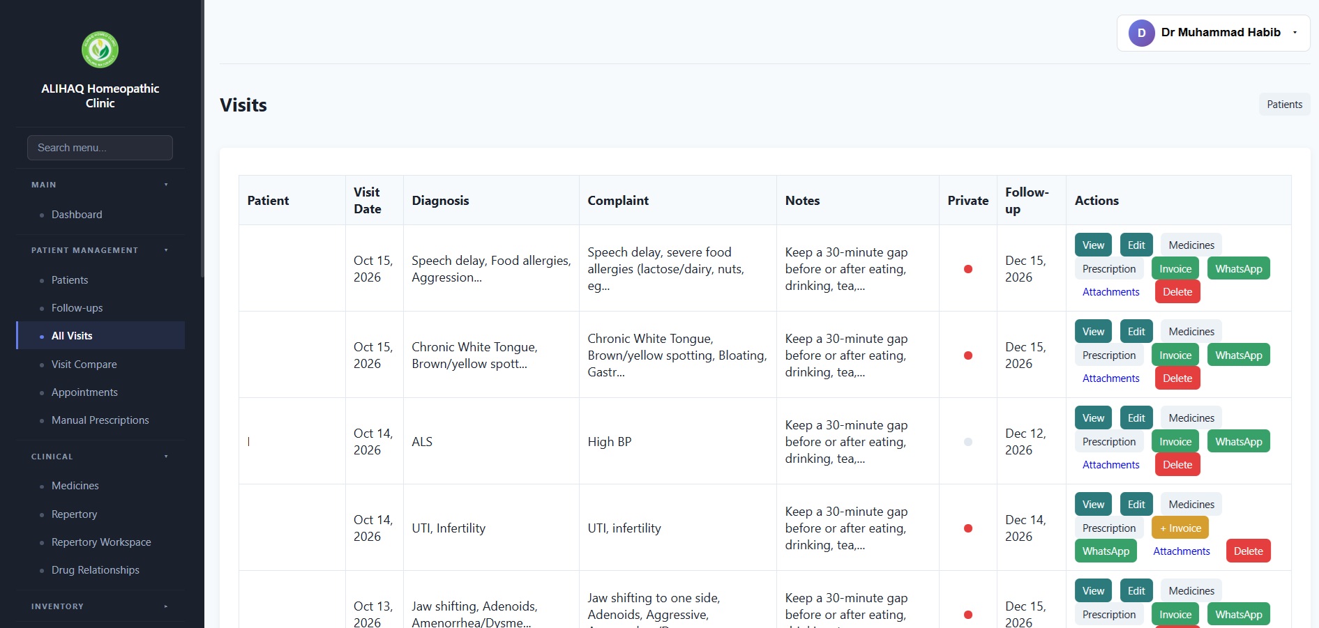The height and width of the screenshot is (628, 1319).
Task: Edit the Chronic White Tongue visit
Action: 1136,332
